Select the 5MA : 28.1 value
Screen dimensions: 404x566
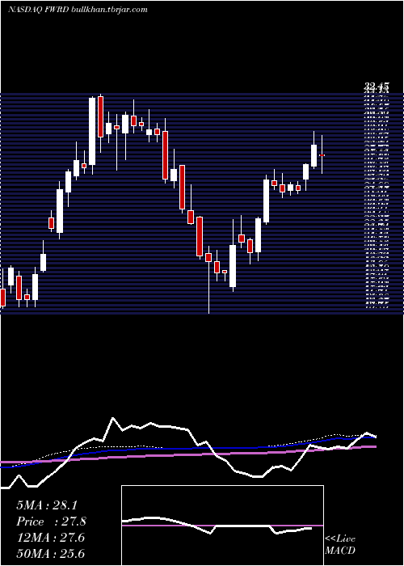coord(47,505)
